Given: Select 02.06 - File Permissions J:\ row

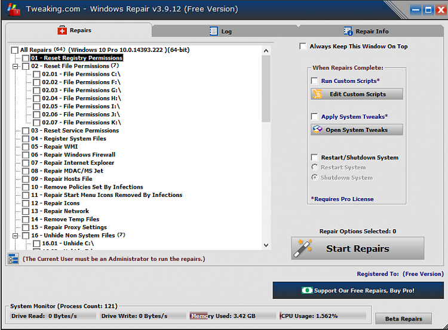Looking at the screenshot, I should (81, 115).
